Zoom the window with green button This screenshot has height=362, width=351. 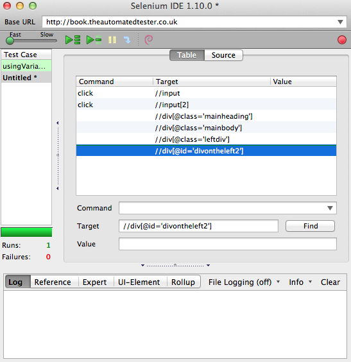(x=33, y=6)
